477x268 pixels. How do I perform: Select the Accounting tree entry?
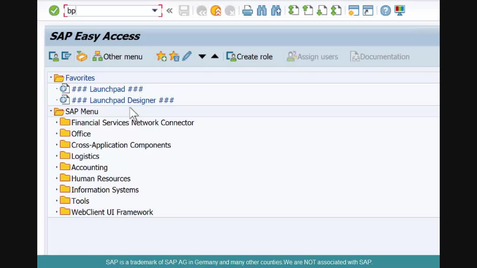(x=89, y=167)
